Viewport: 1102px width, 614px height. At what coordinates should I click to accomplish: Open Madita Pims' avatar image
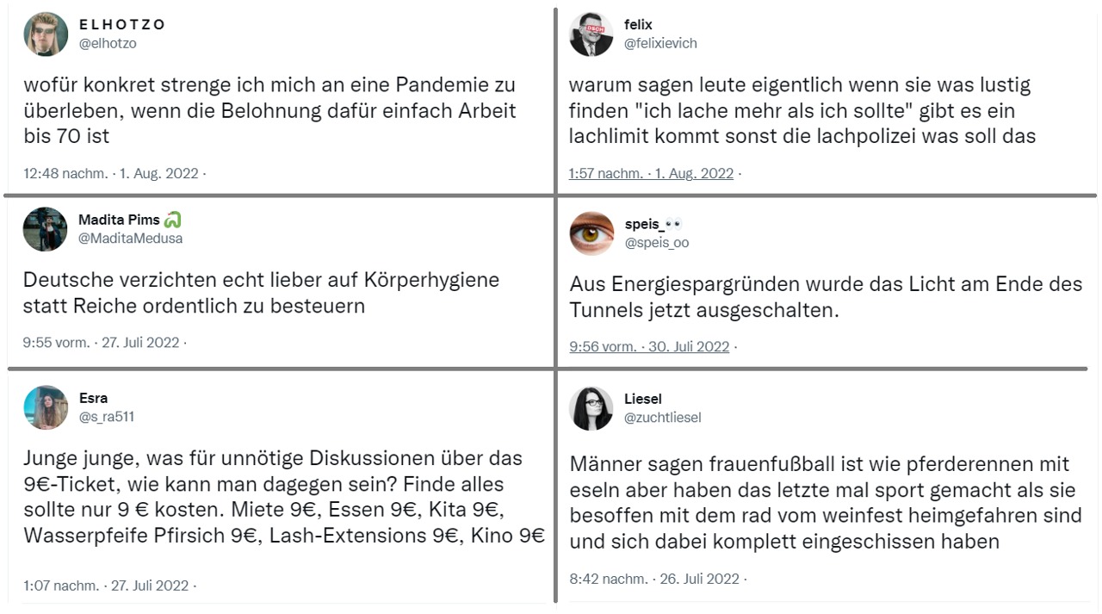pyautogui.click(x=46, y=229)
